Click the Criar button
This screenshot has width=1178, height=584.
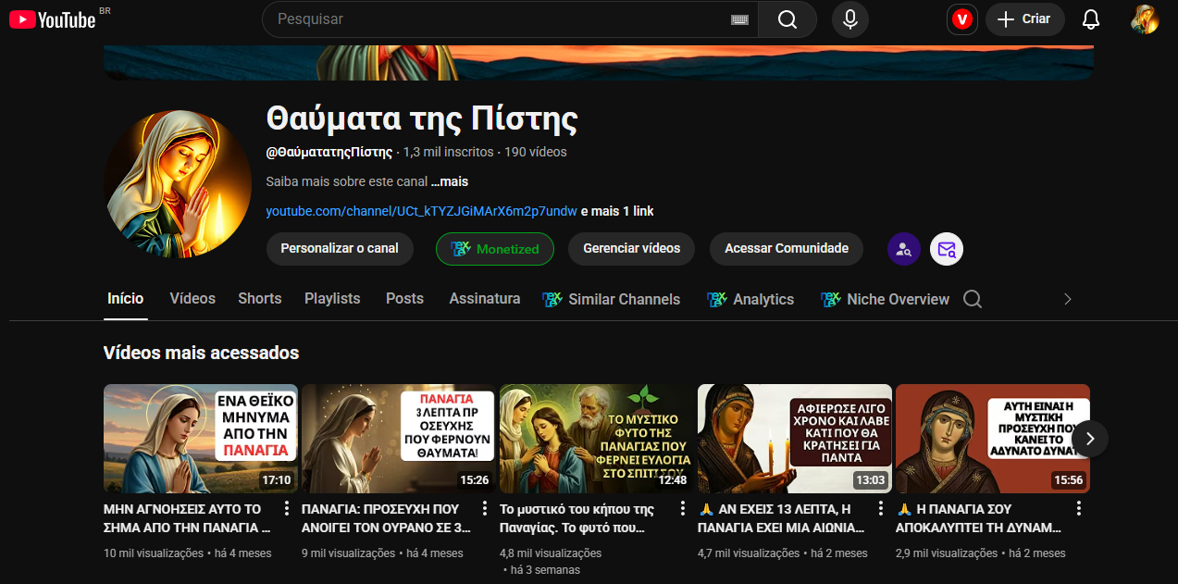point(1024,19)
